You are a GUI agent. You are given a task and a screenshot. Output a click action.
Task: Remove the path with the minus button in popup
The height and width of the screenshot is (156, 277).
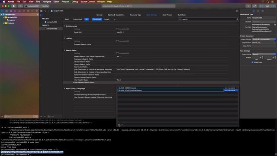[122, 124]
